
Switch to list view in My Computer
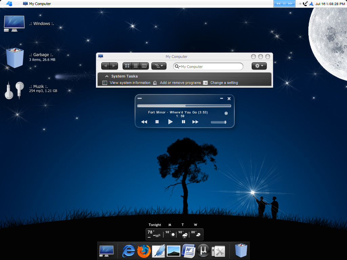(136, 66)
